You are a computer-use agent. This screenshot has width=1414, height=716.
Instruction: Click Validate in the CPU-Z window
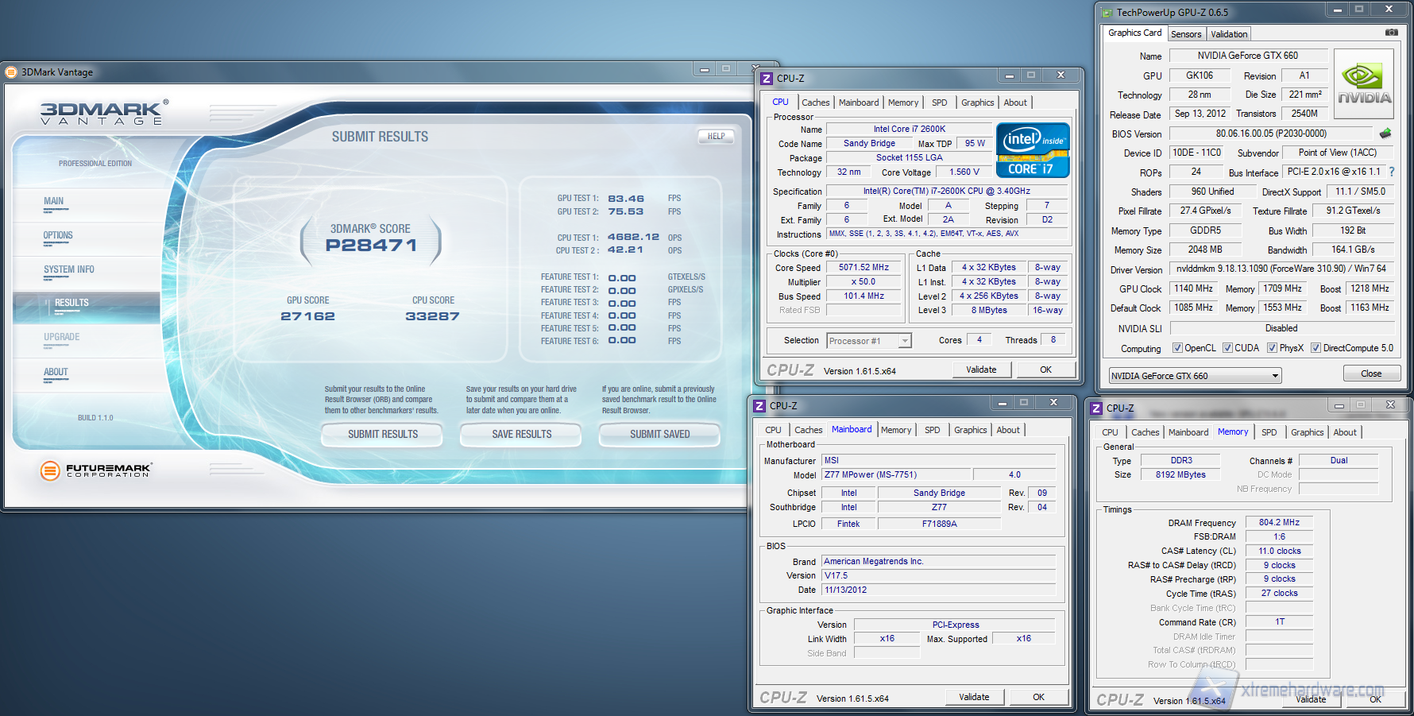pos(982,369)
